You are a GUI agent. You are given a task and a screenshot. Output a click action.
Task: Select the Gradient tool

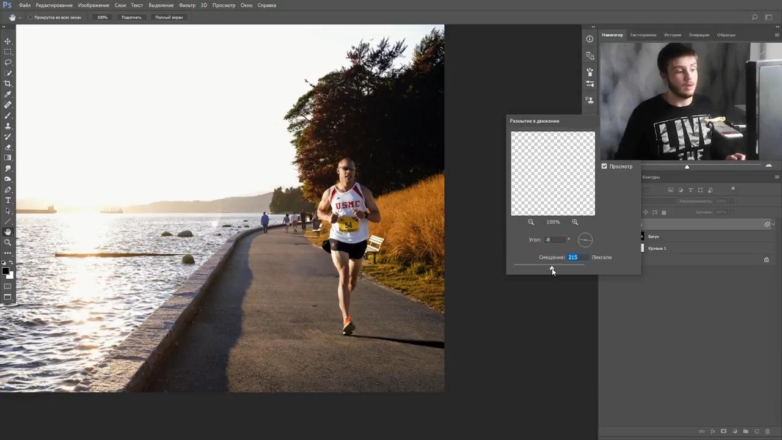click(x=8, y=158)
